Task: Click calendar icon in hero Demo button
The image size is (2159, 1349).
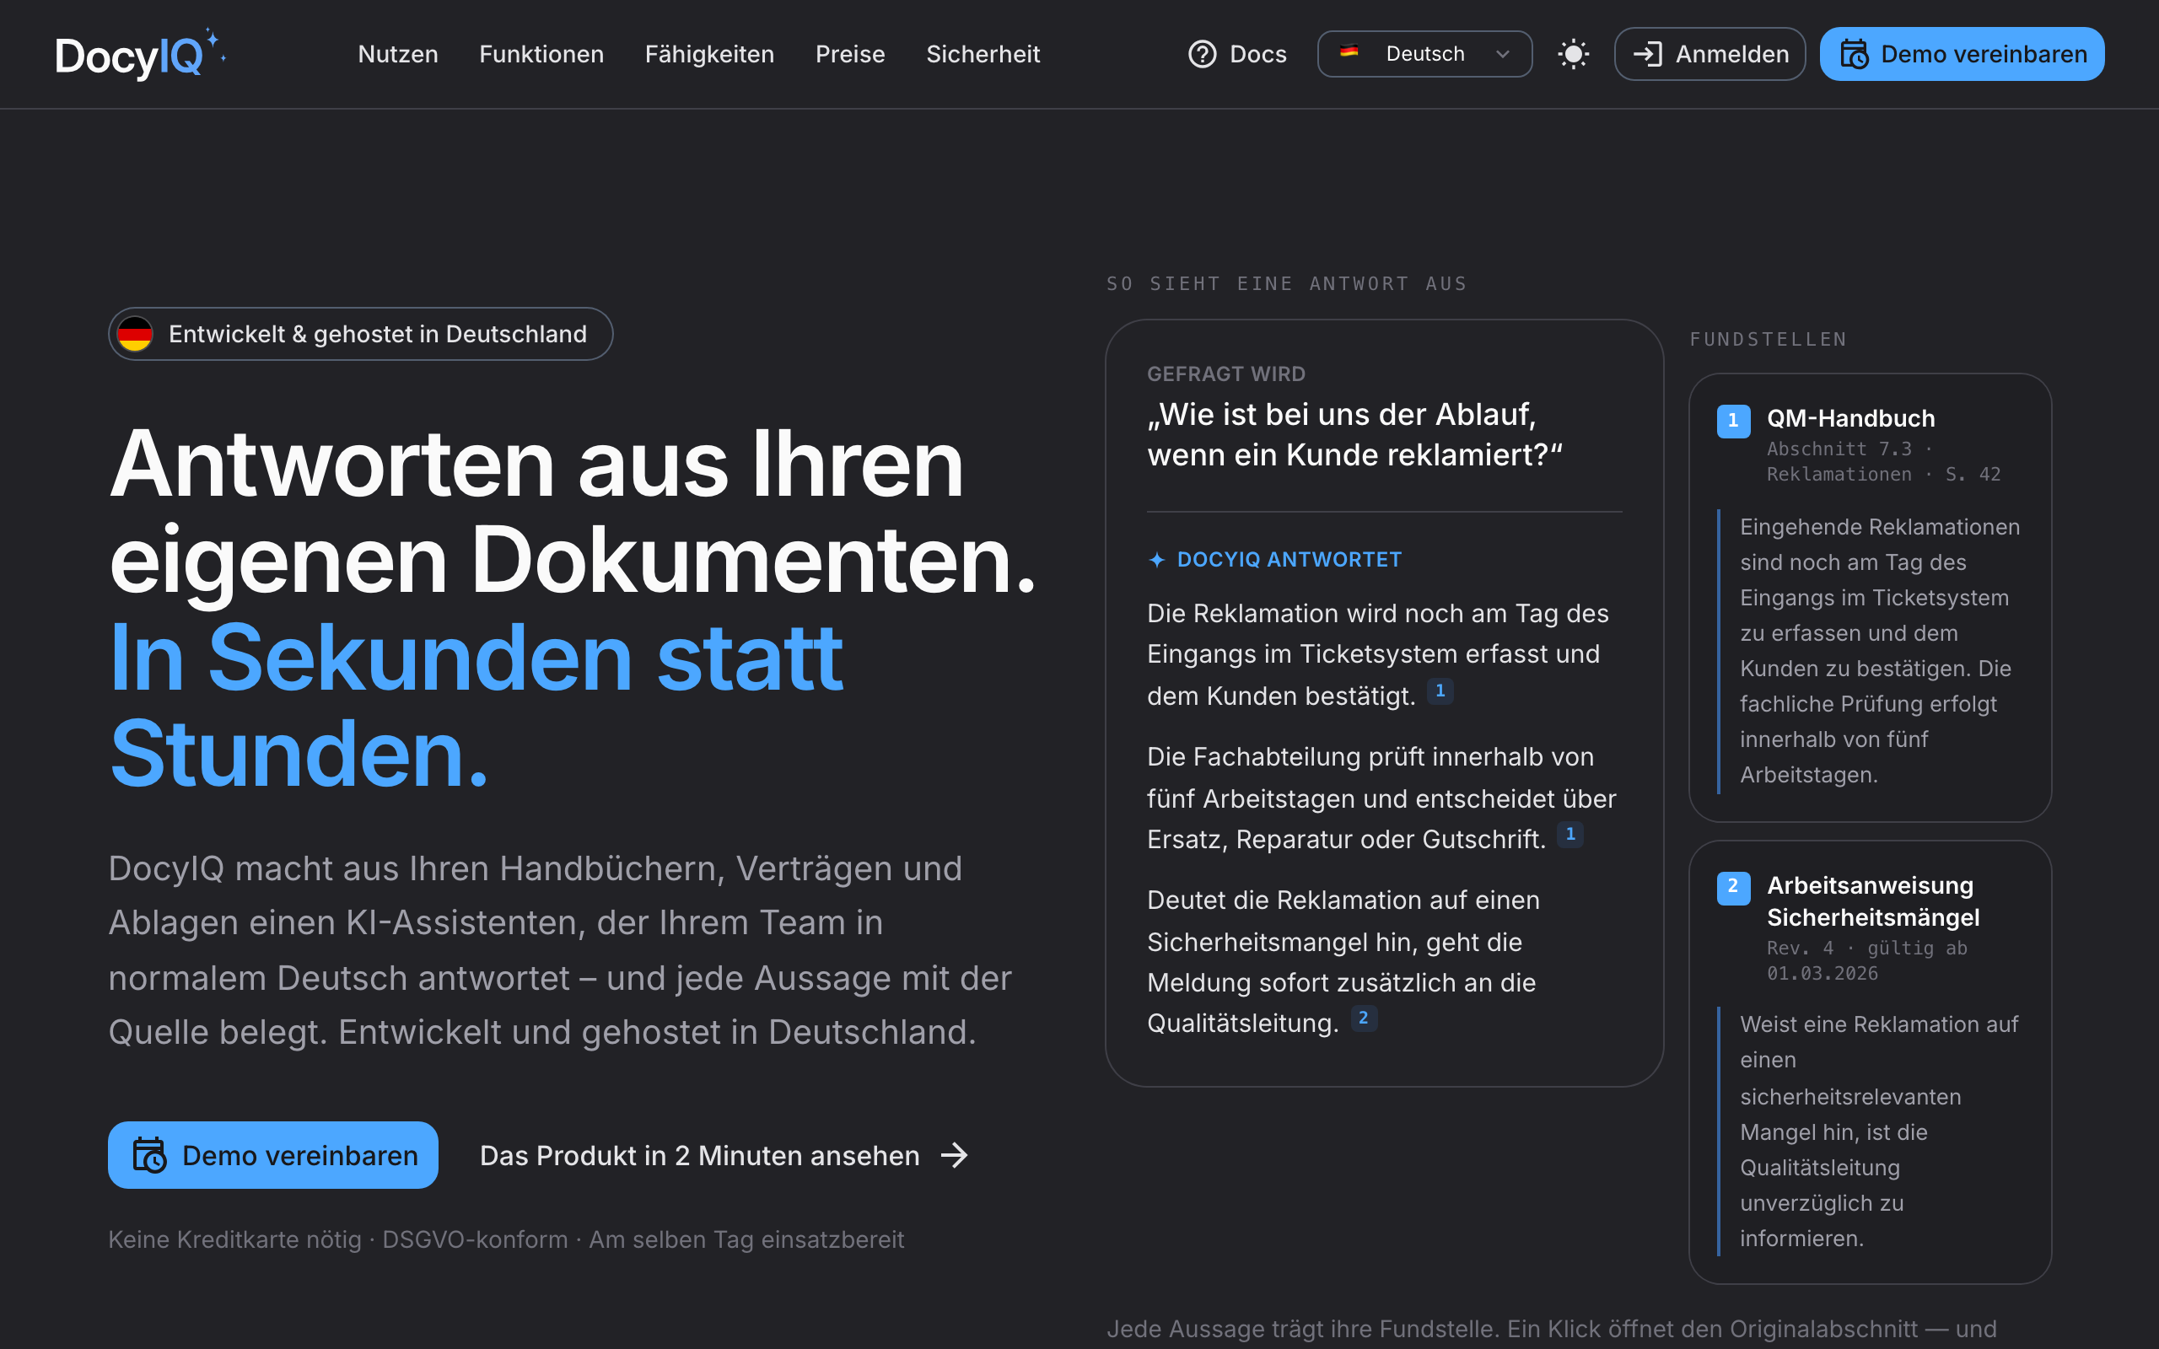Action: pyautogui.click(x=149, y=1155)
